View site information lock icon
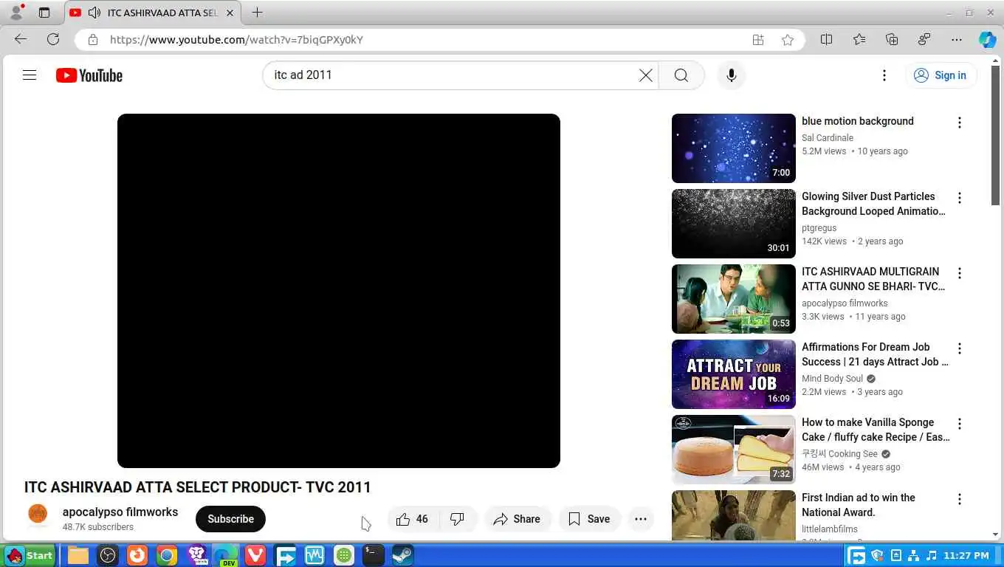The image size is (1004, 567). [x=93, y=40]
